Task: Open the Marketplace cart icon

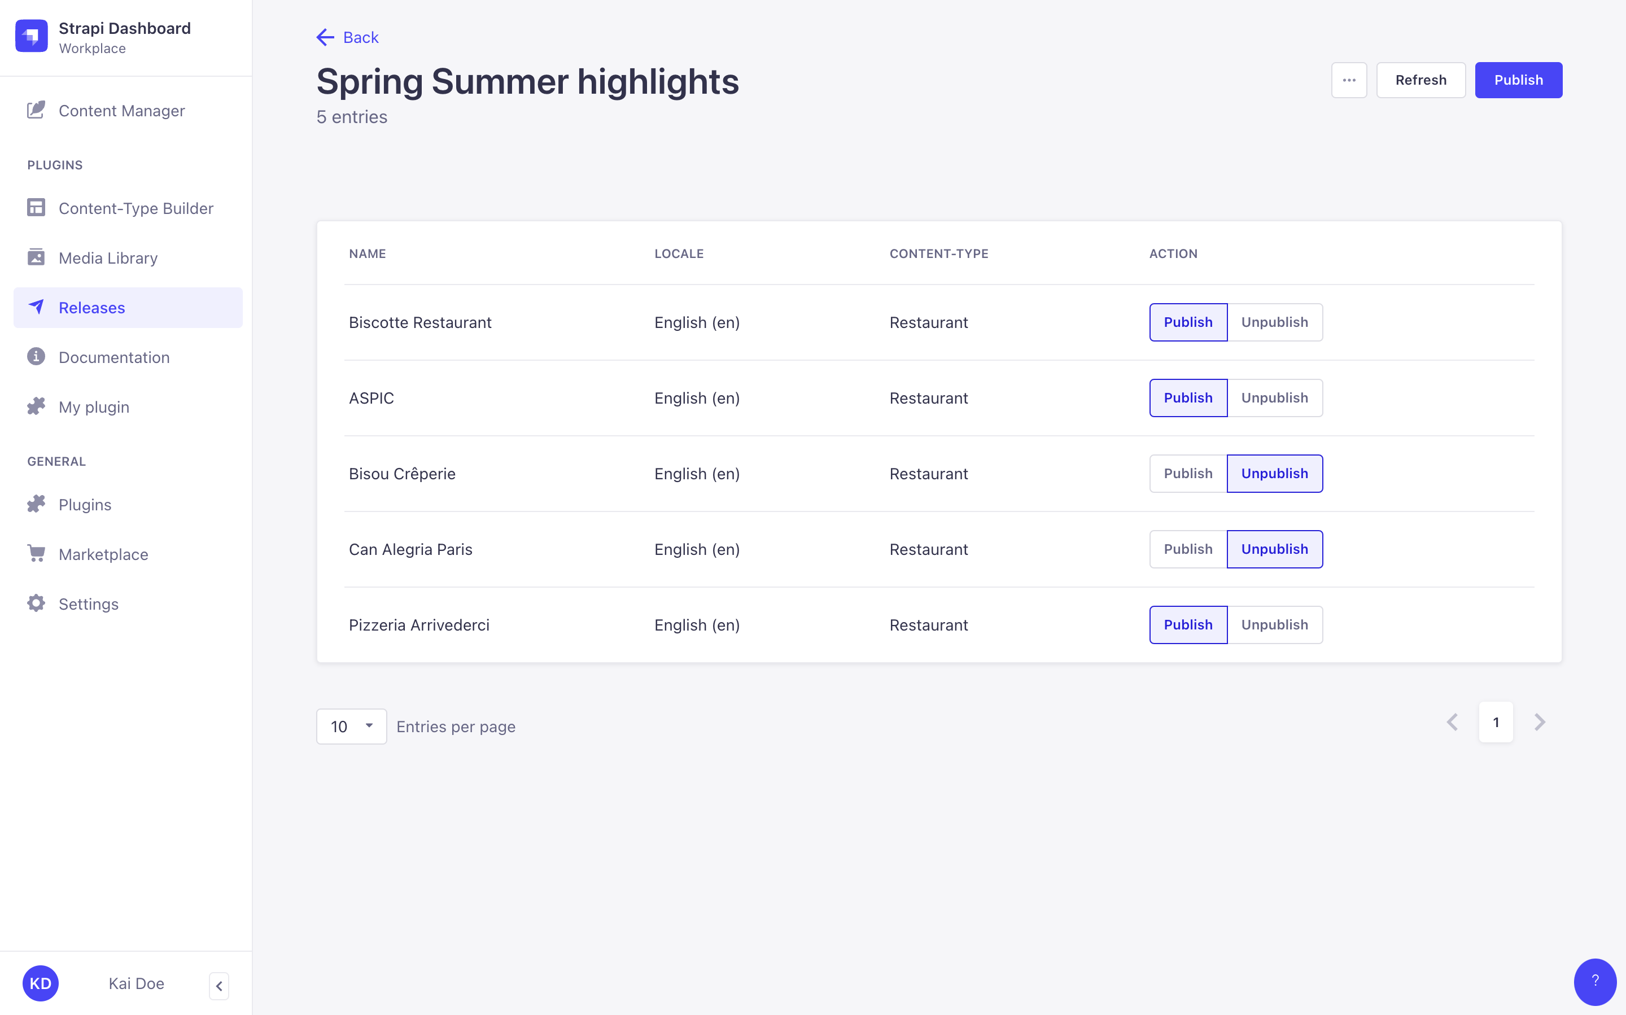Action: tap(36, 553)
